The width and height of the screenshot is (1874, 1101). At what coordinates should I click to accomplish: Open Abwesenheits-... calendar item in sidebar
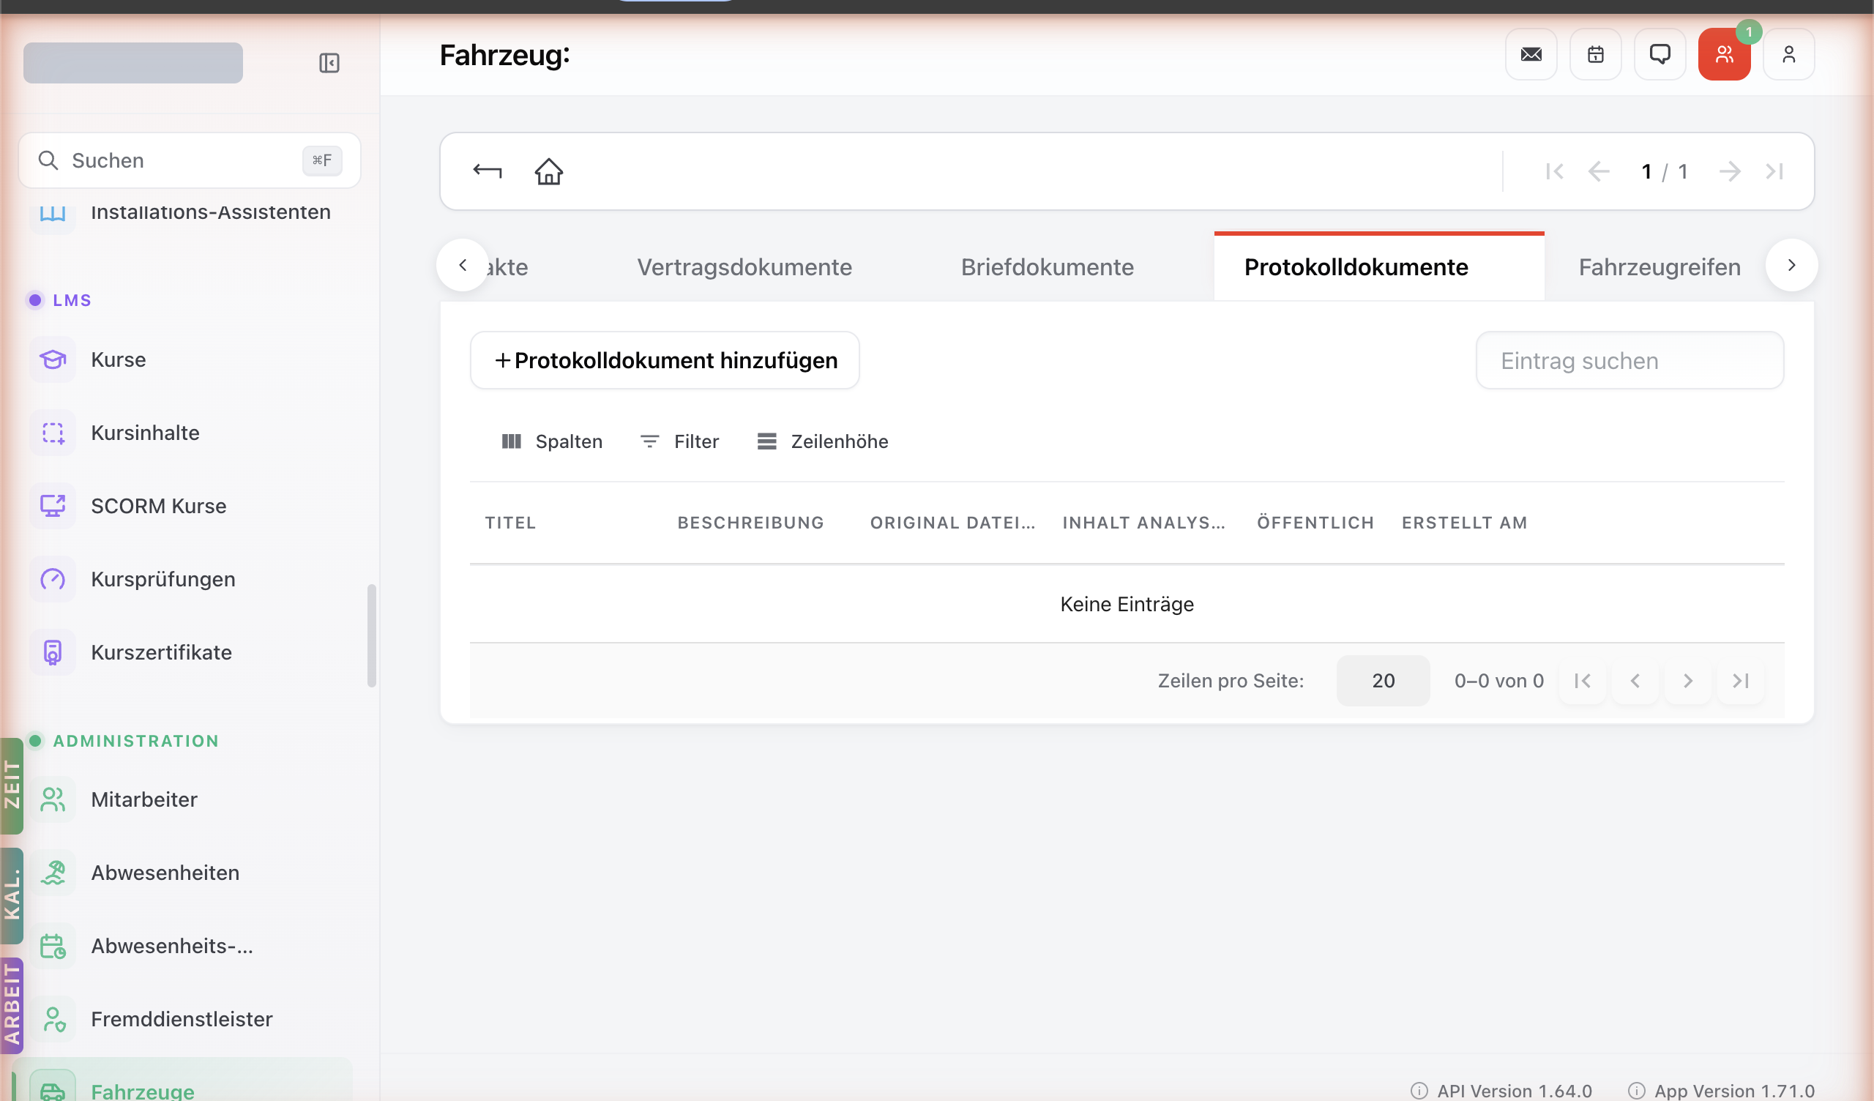(190, 947)
